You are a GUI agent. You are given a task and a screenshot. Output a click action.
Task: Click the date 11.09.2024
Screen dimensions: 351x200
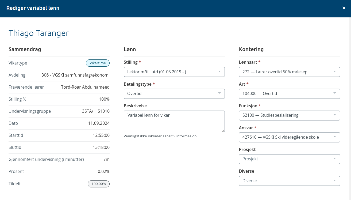99,123
